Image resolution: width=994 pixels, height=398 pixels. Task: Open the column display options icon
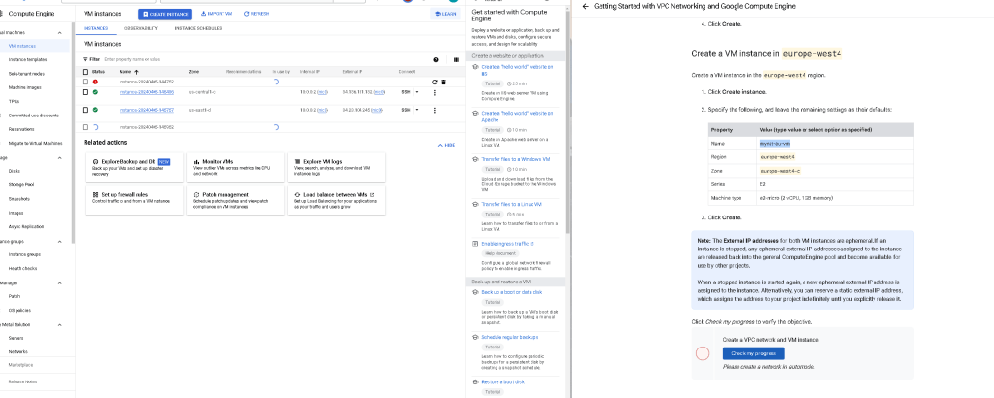click(x=456, y=59)
